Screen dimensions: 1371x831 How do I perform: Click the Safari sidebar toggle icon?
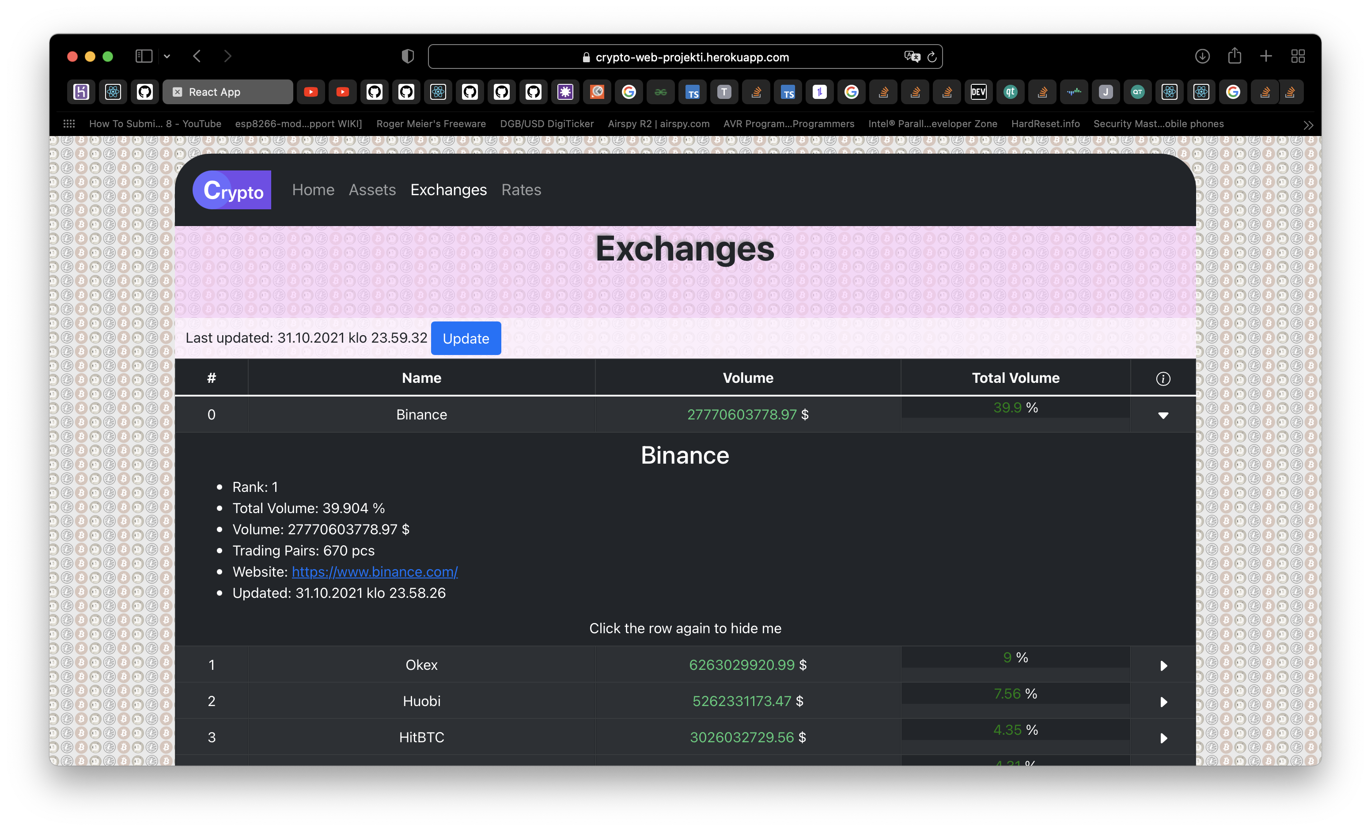[x=144, y=56]
